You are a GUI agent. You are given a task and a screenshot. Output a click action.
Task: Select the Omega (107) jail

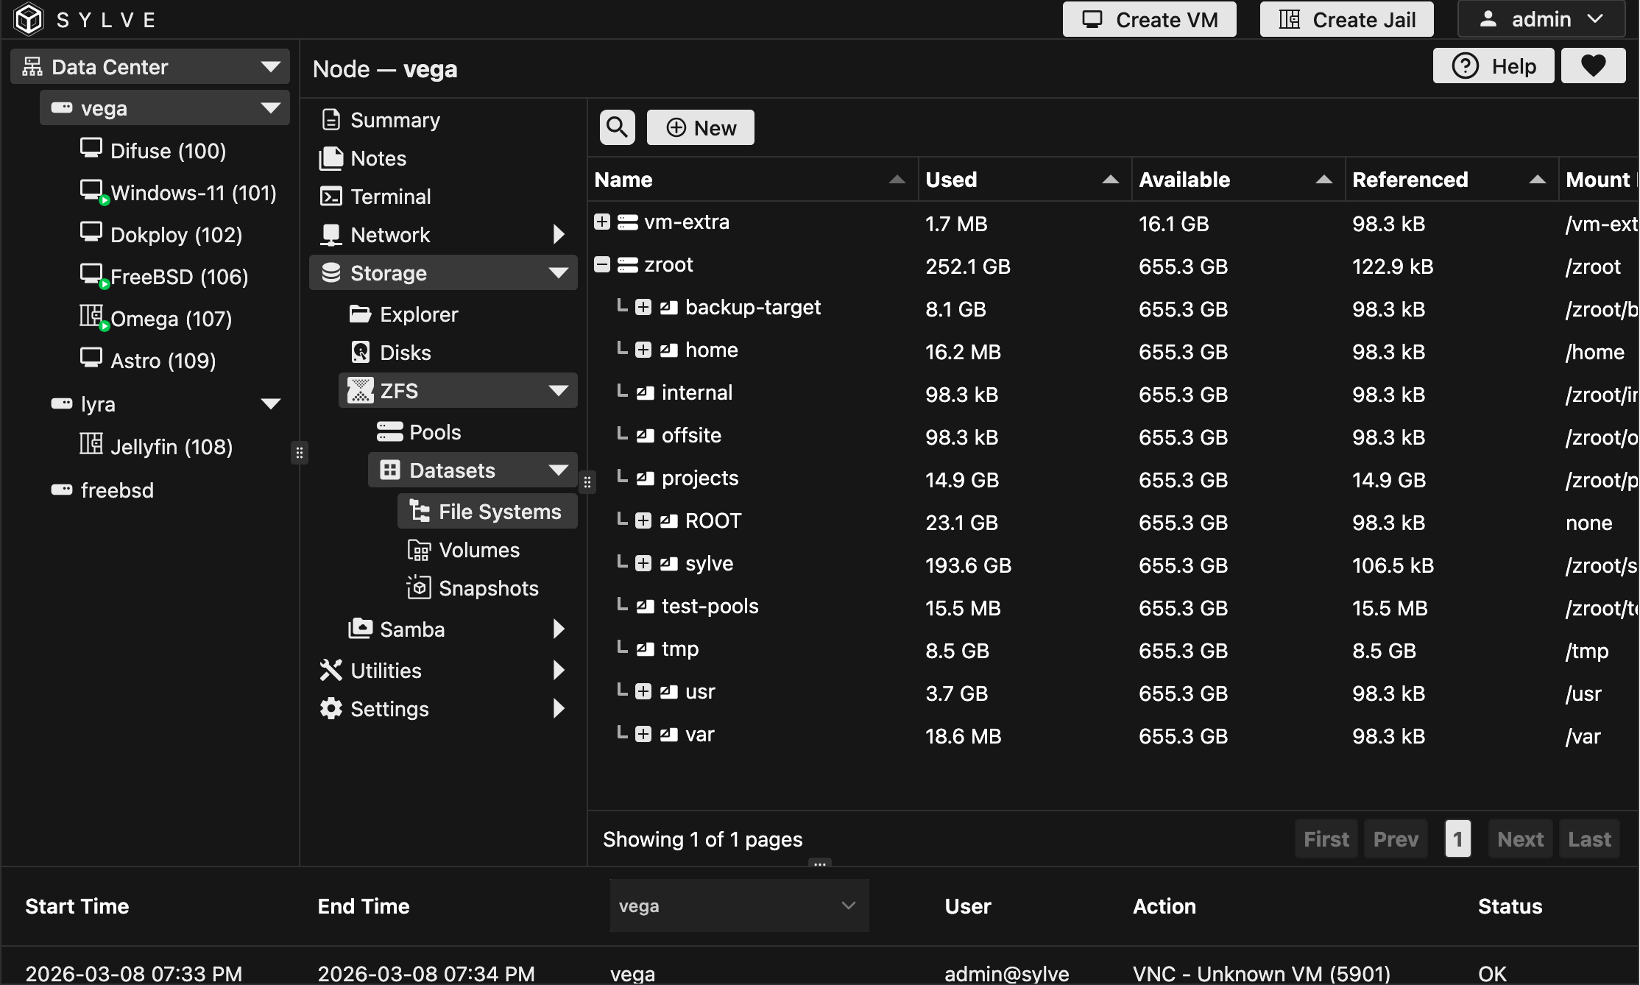[x=171, y=319]
